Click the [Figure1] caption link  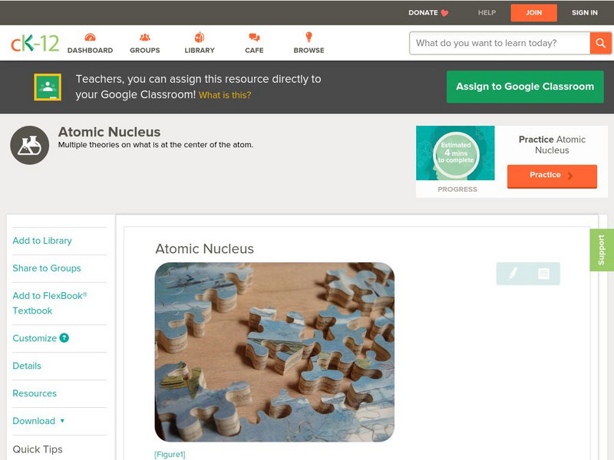tap(170, 454)
